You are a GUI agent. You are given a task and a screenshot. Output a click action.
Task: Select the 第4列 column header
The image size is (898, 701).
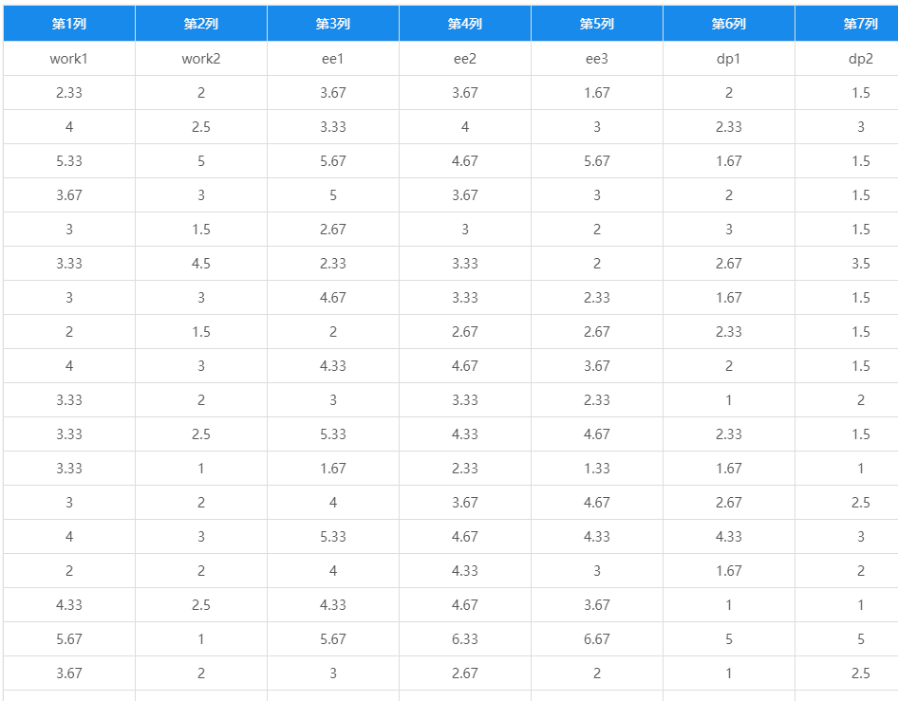(465, 24)
